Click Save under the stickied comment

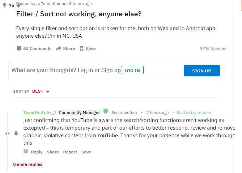tap(86, 152)
